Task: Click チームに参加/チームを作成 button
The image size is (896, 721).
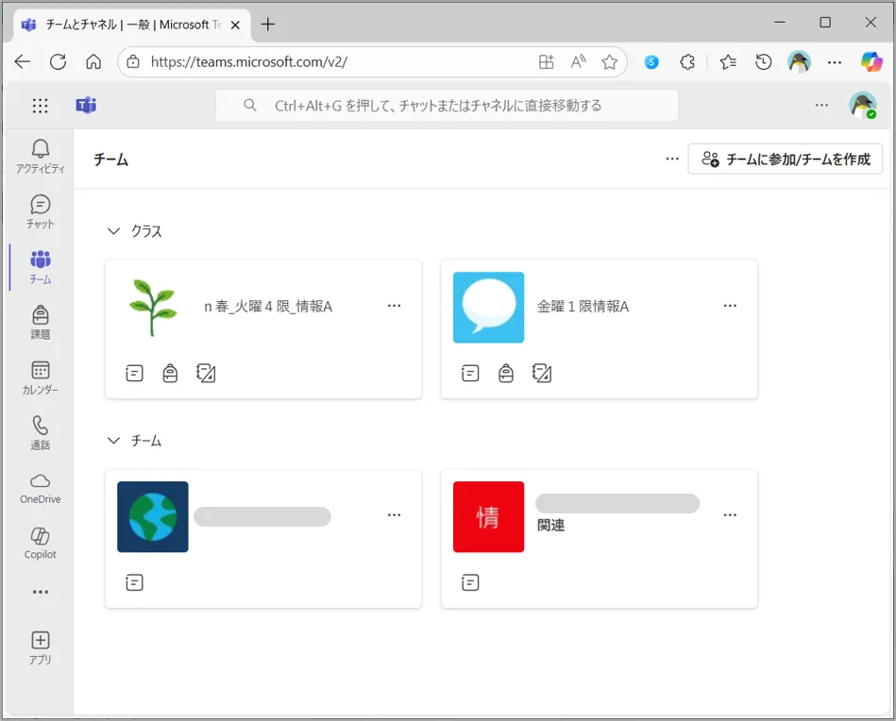Action: [786, 159]
